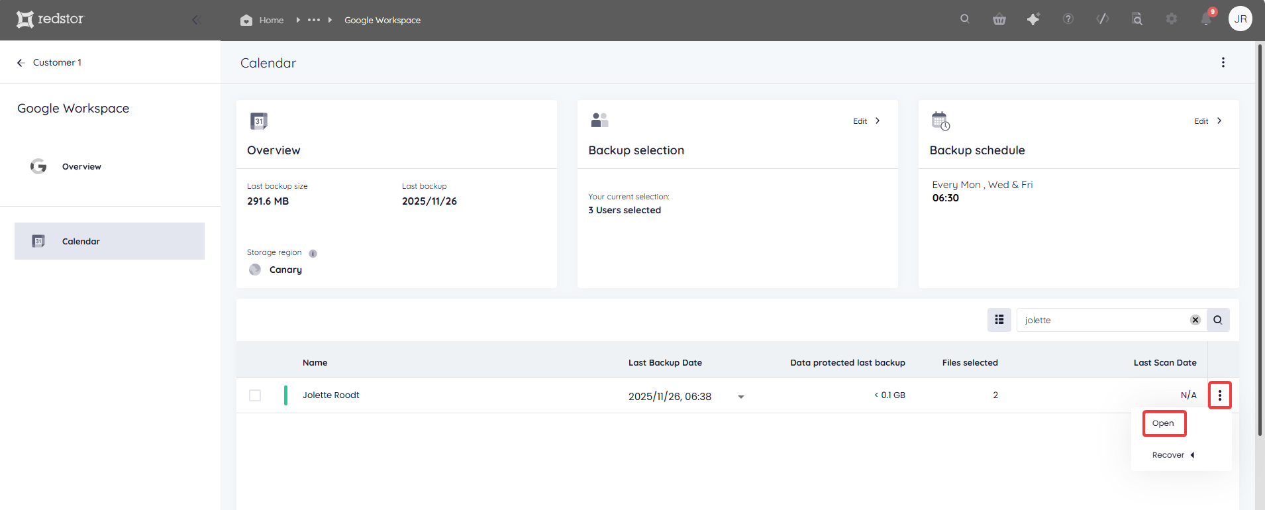Expand the 2025/11/26, 06:38 backup date dropdown
This screenshot has width=1265, height=510.
pyautogui.click(x=741, y=397)
